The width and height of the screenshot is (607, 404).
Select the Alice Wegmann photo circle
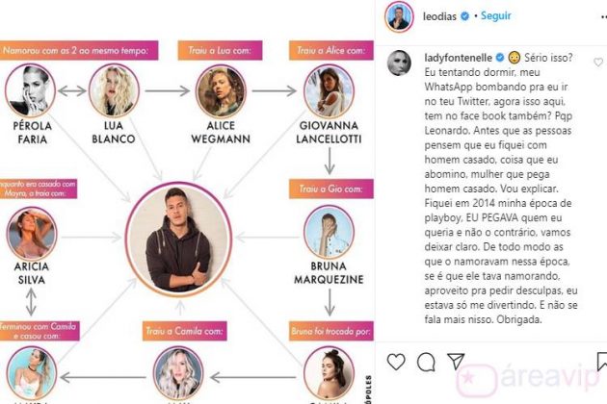221,90
